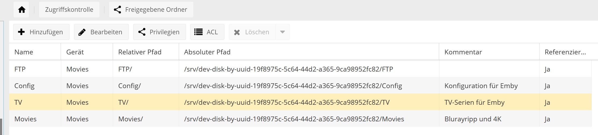Select the FTP shared folder row

pos(300,69)
